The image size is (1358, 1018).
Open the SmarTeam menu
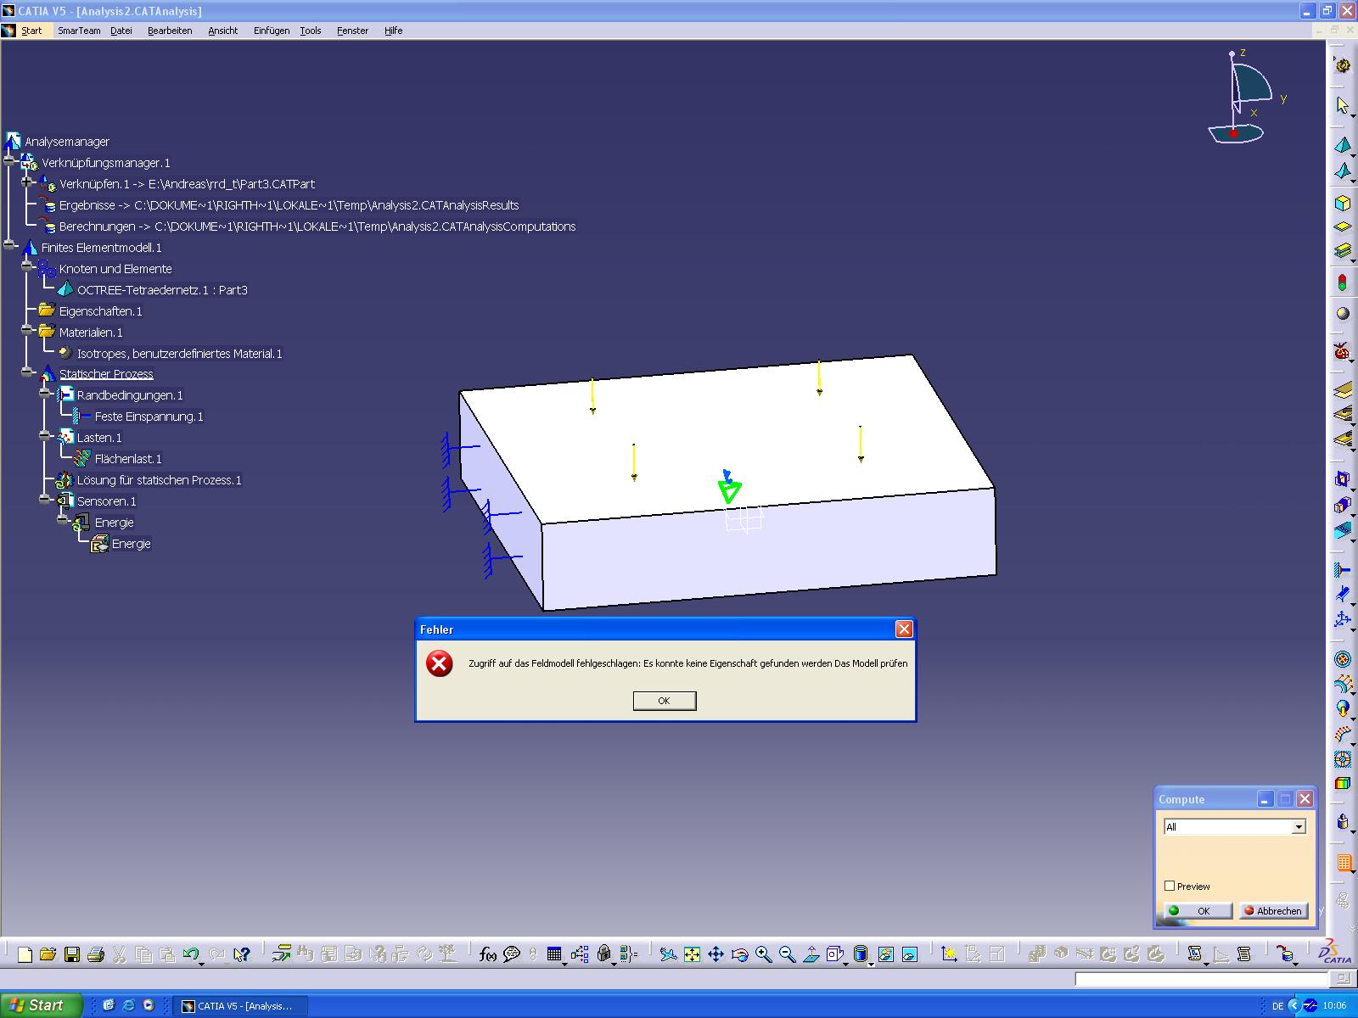(79, 31)
